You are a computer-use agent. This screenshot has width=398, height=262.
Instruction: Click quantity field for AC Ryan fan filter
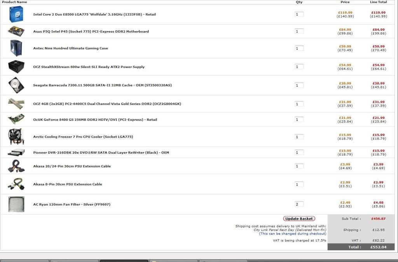(299, 204)
